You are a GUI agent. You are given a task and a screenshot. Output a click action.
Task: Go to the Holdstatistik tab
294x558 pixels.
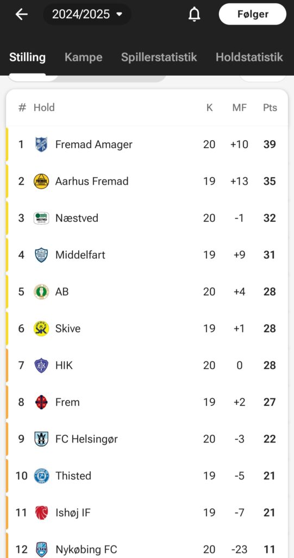tap(249, 57)
